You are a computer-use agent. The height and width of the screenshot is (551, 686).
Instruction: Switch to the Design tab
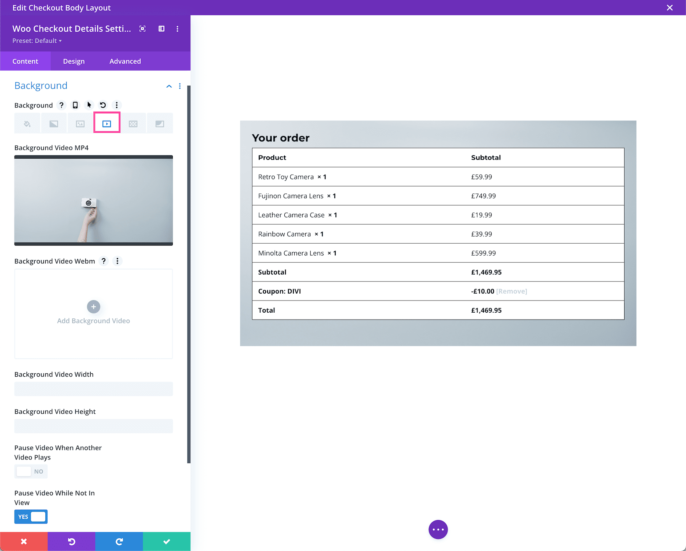pyautogui.click(x=74, y=61)
